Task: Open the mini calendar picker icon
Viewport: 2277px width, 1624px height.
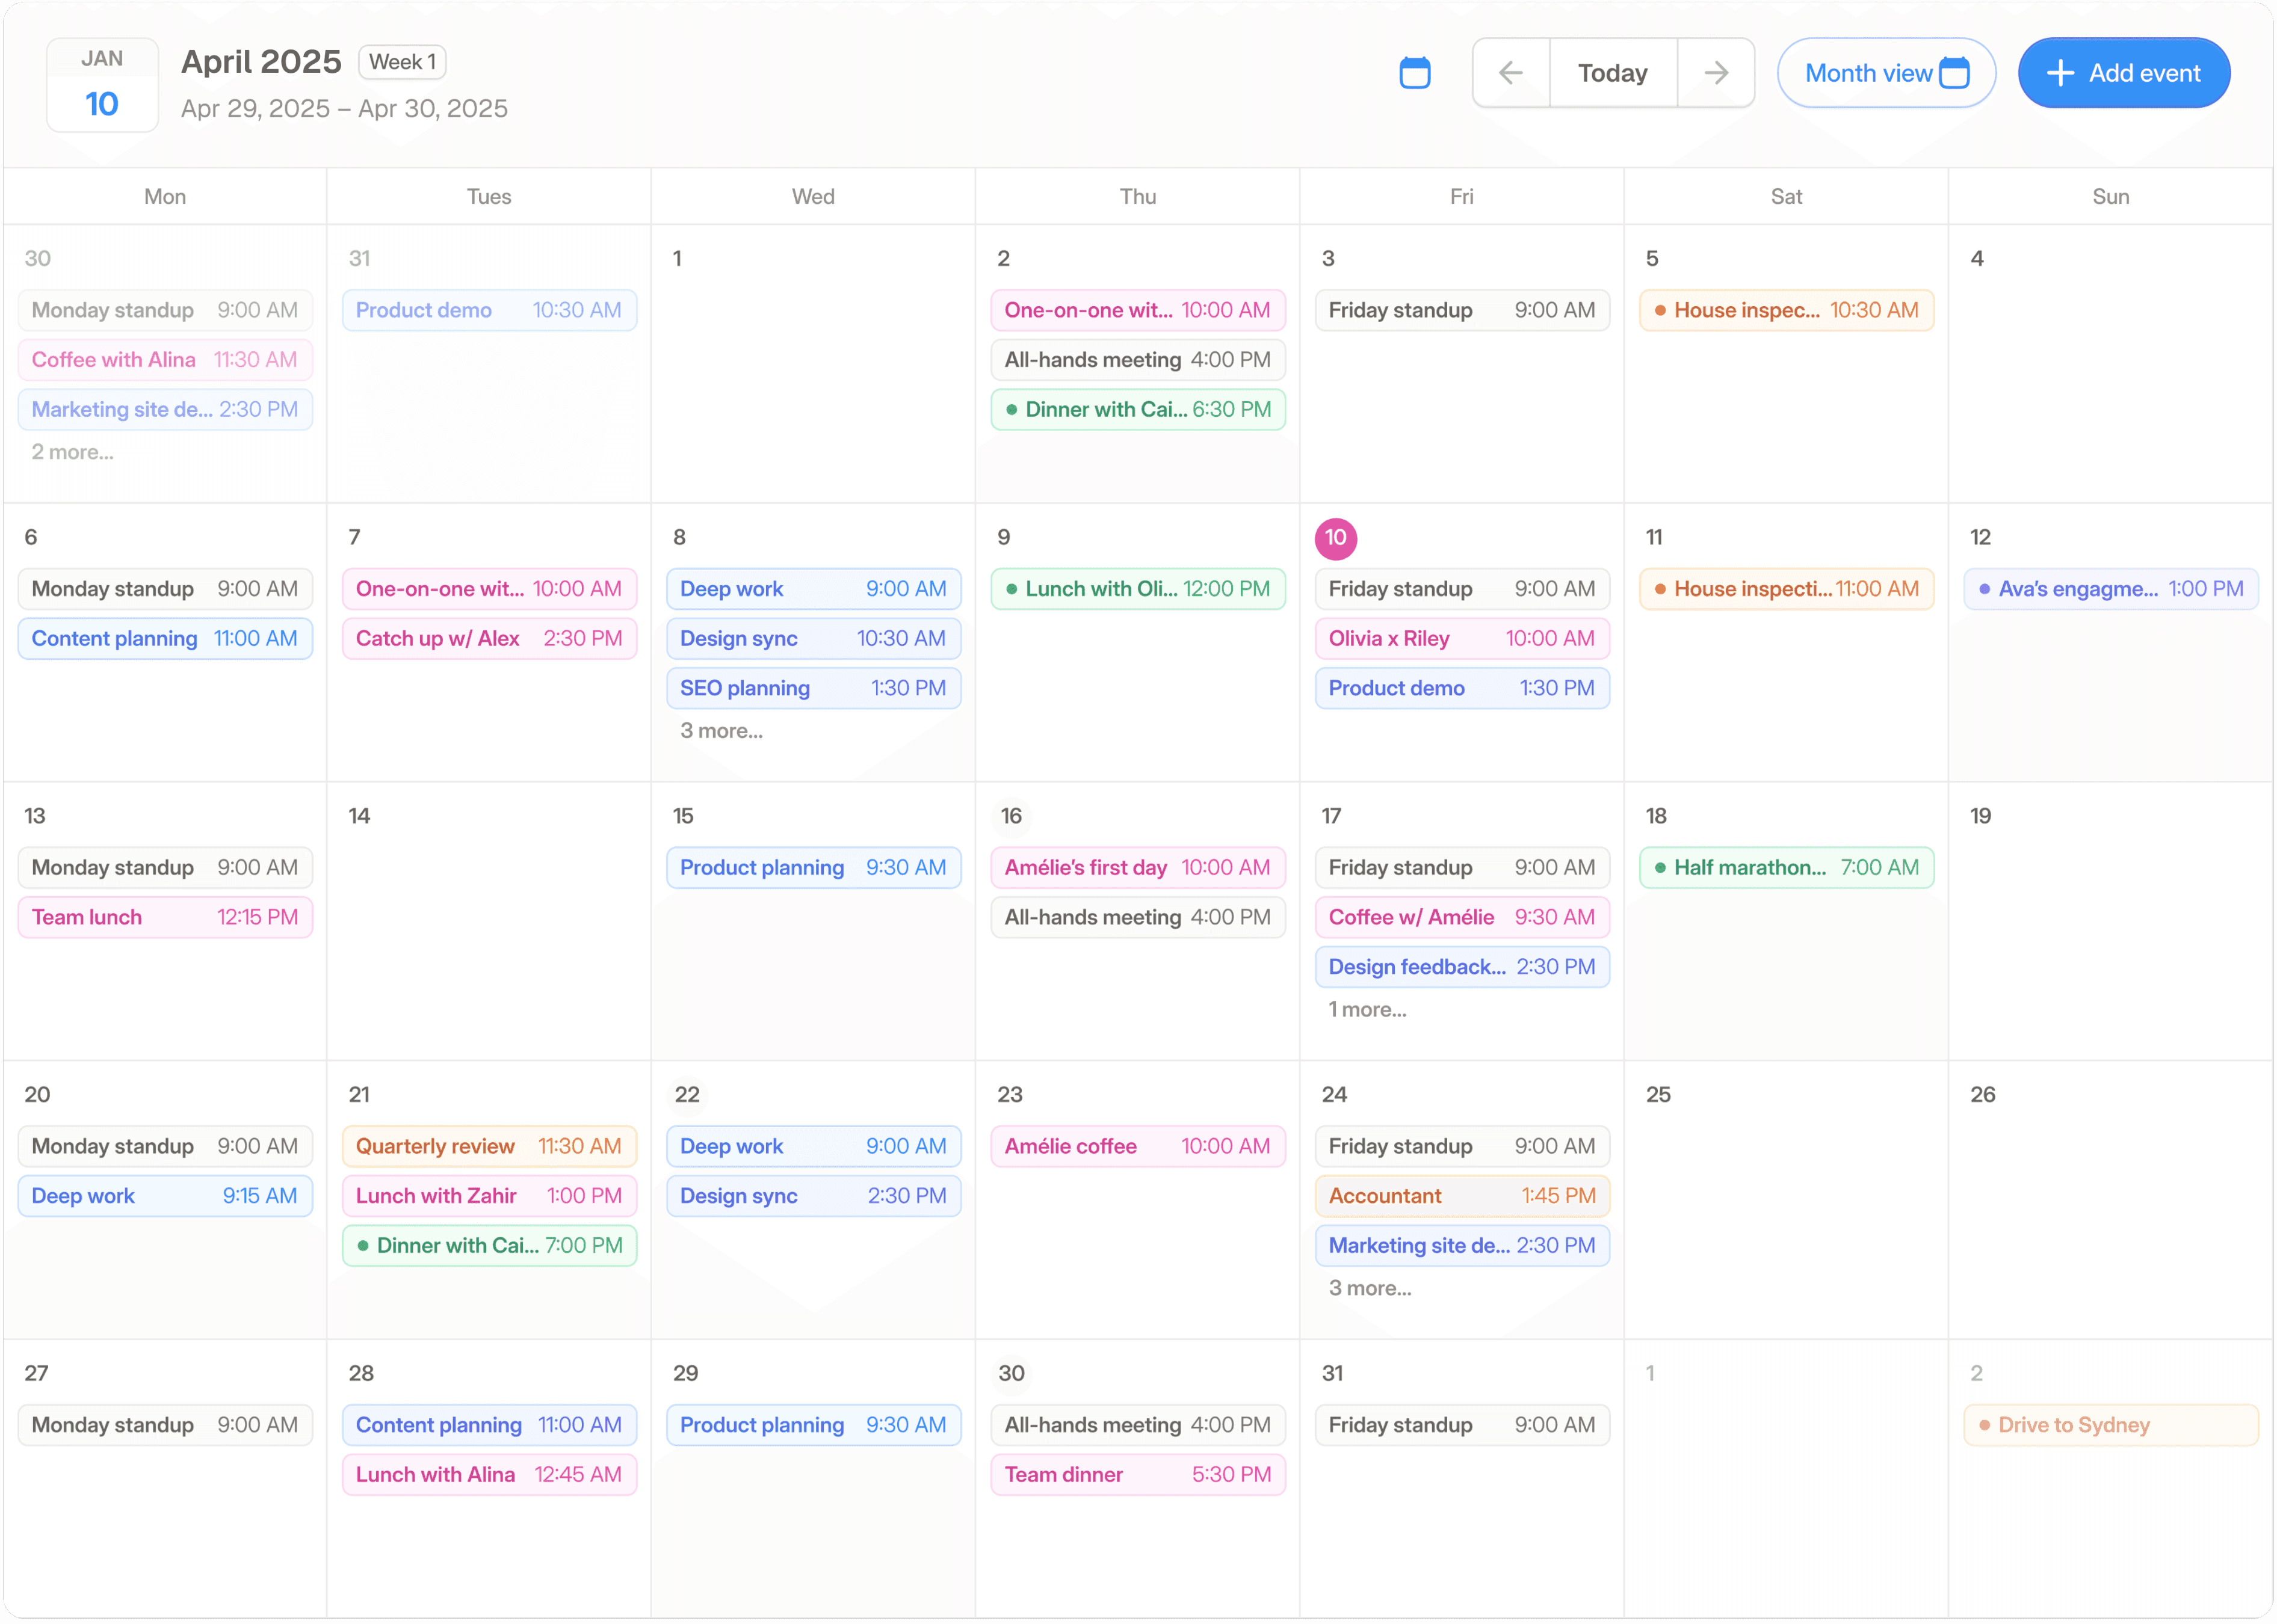Action: 1415,72
